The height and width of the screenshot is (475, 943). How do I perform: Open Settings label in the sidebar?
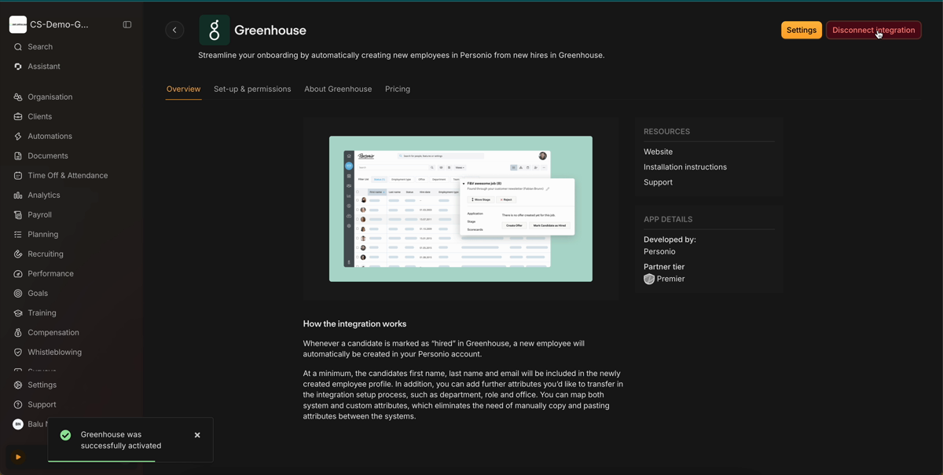tap(42, 385)
